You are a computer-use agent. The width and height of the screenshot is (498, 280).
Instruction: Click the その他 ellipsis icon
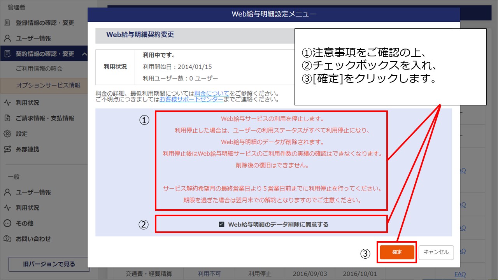point(7,223)
